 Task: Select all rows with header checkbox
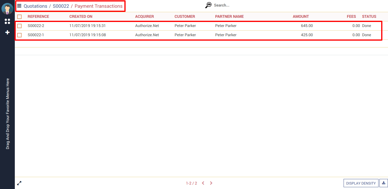coord(20,17)
